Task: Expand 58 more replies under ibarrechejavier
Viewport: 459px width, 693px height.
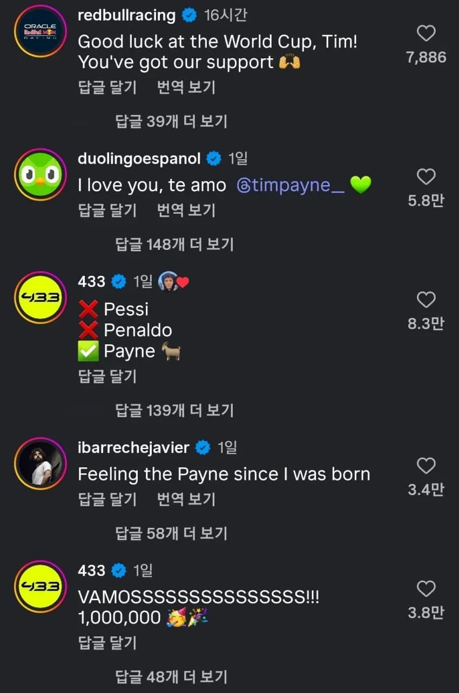Action: coord(171,534)
